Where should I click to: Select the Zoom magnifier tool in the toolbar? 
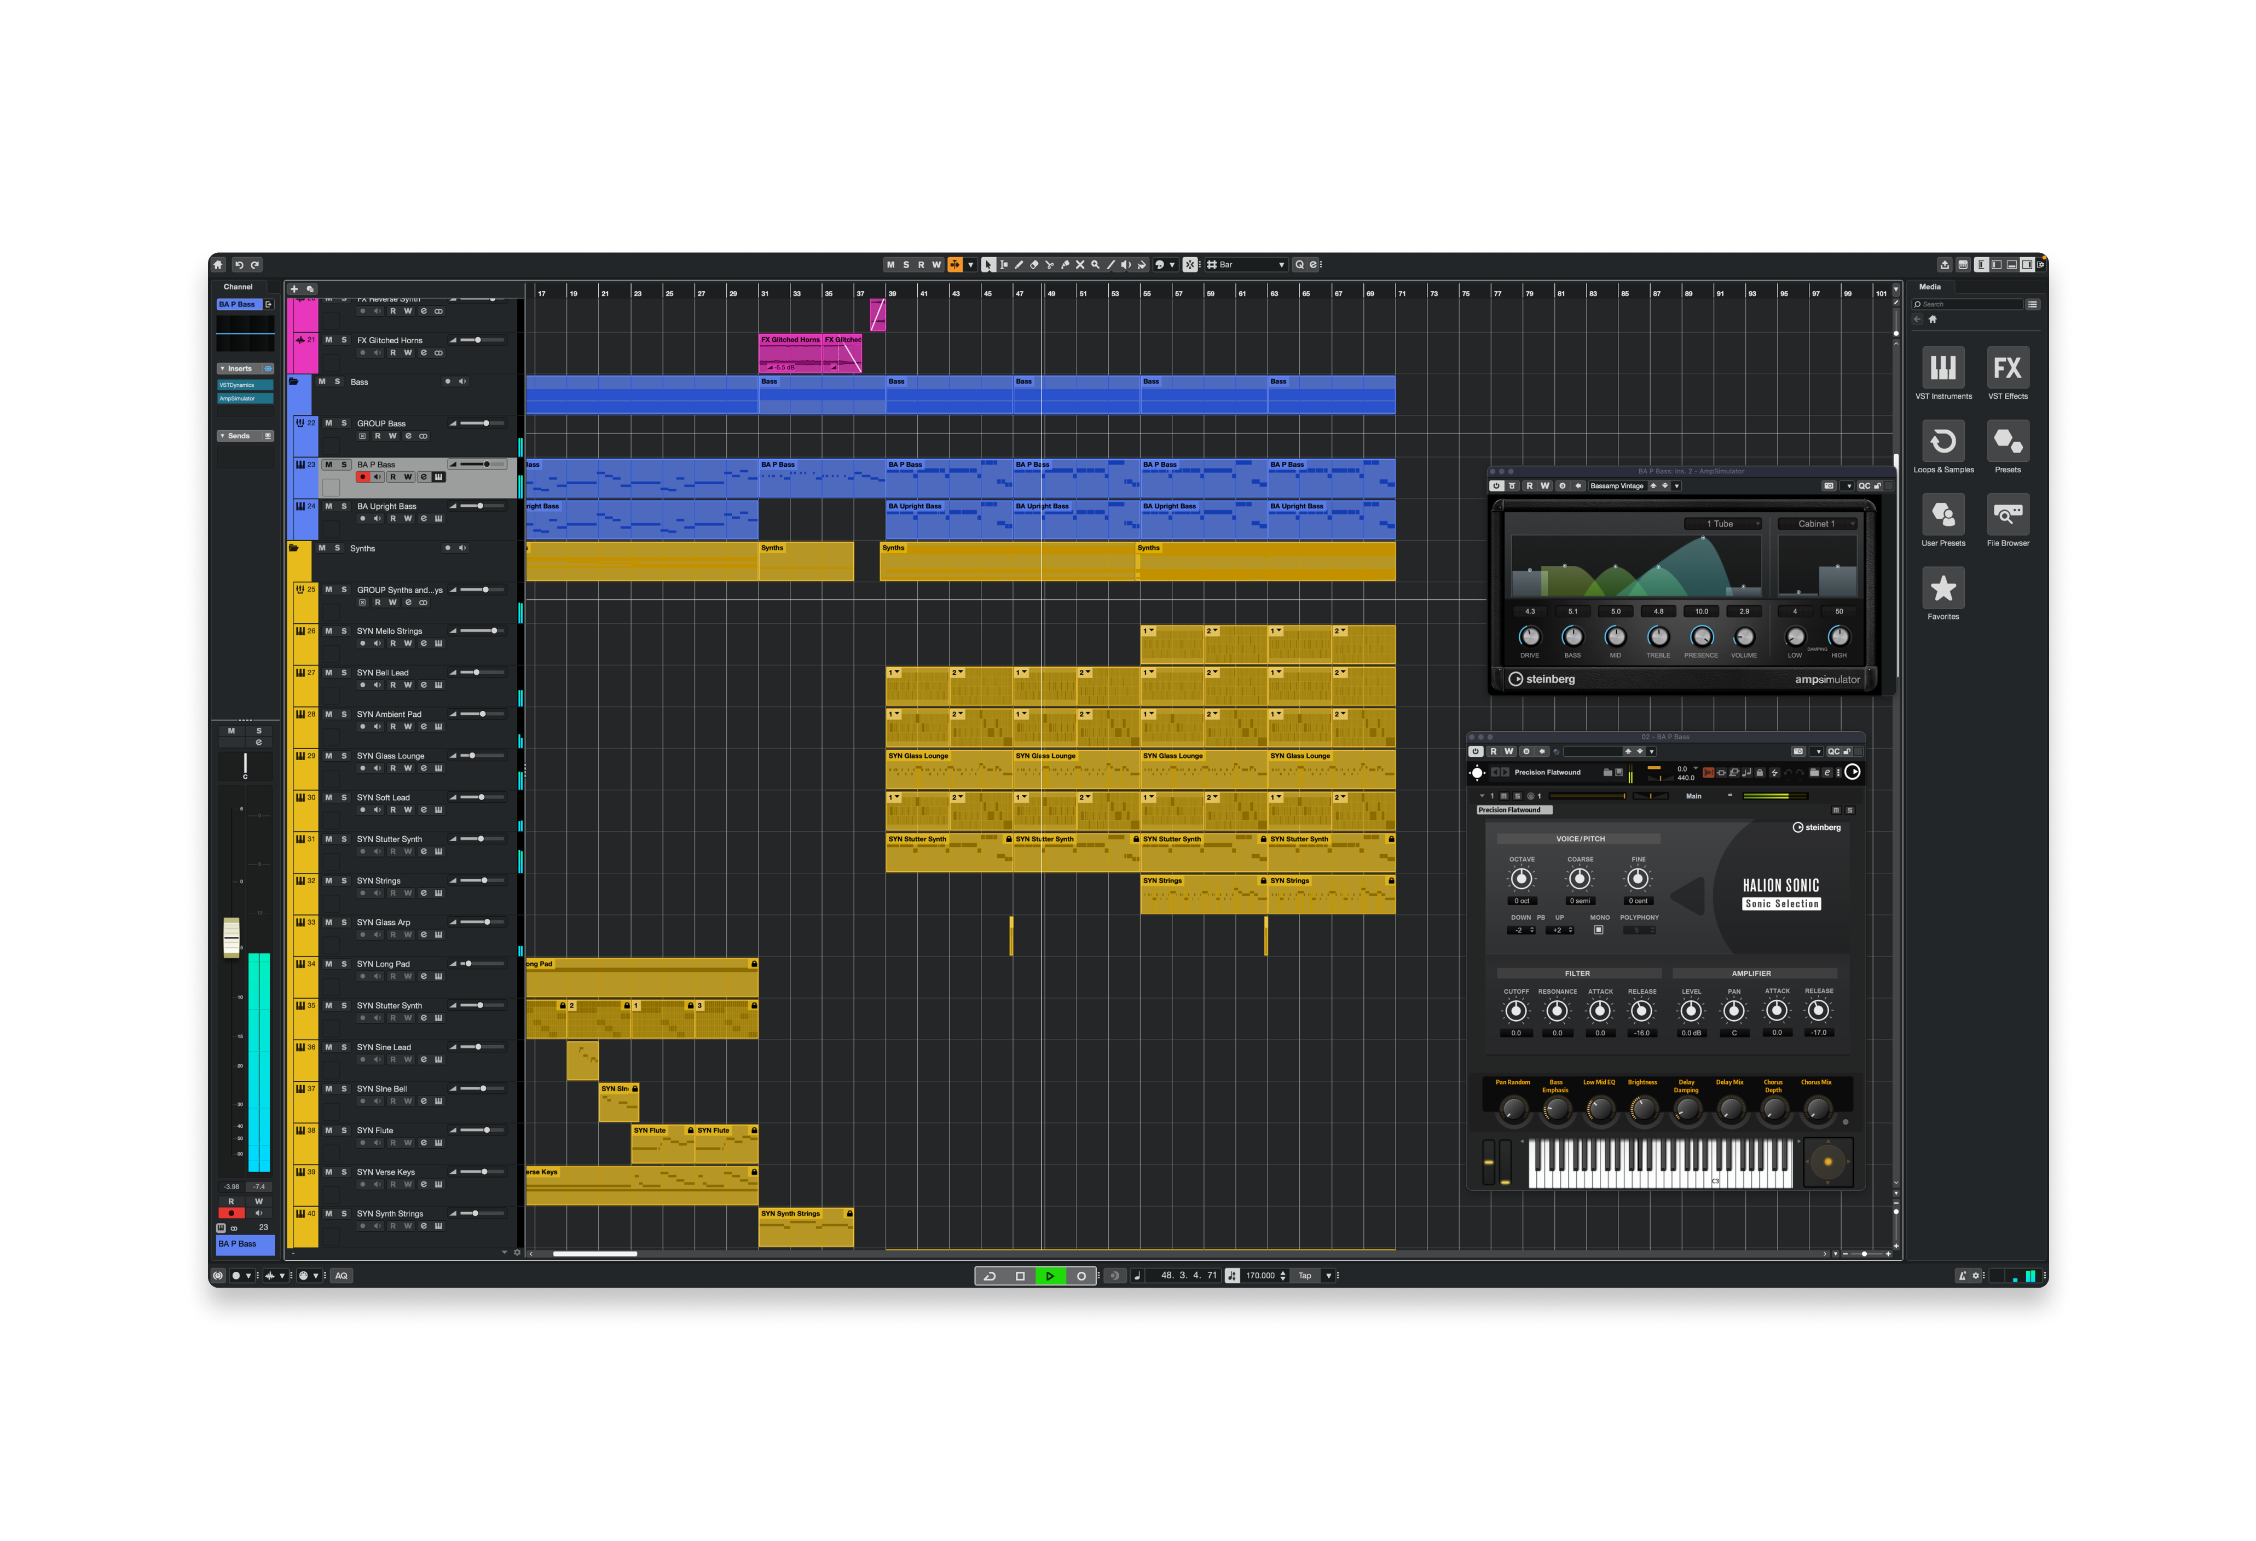tap(1095, 264)
